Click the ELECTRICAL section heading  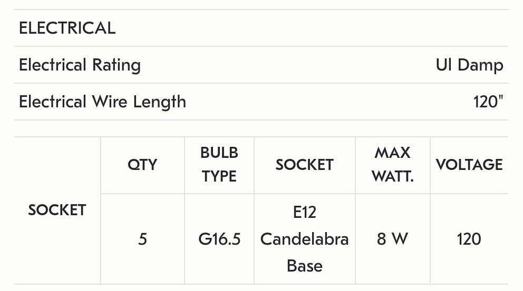click(x=67, y=28)
